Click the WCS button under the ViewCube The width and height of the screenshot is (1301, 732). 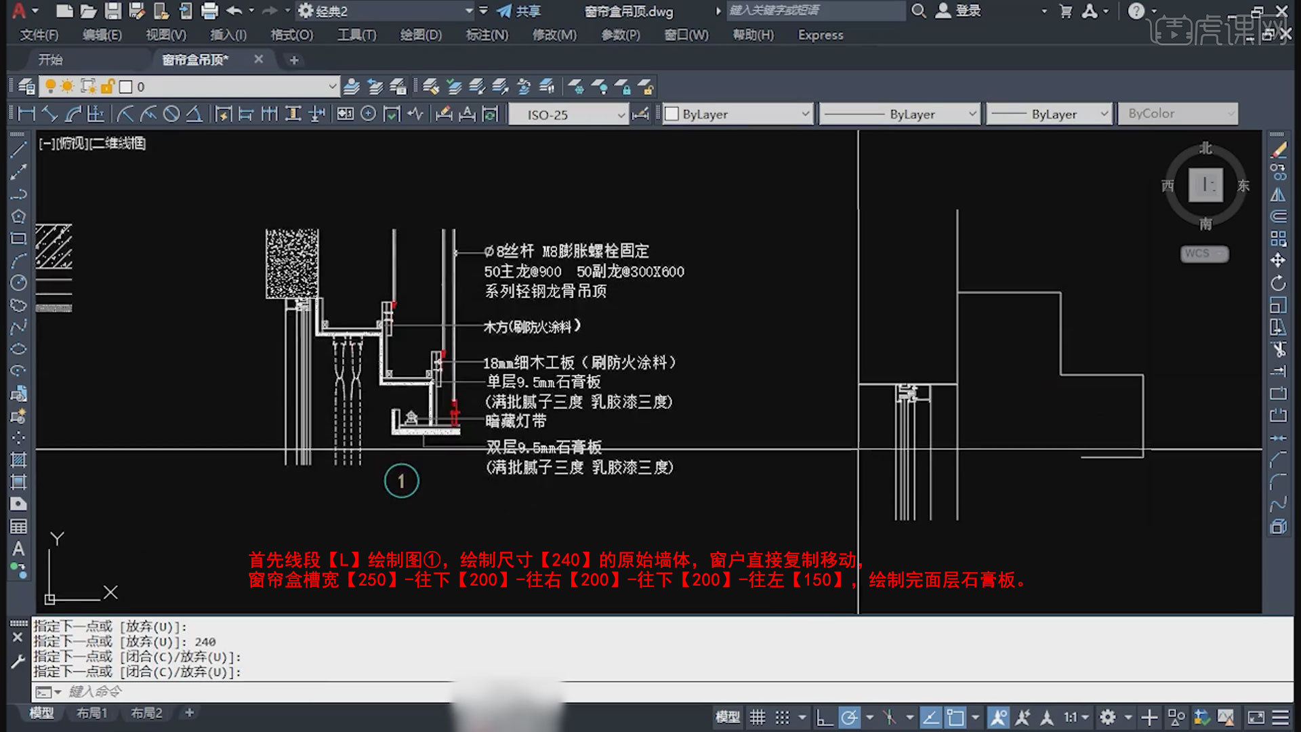click(x=1204, y=253)
